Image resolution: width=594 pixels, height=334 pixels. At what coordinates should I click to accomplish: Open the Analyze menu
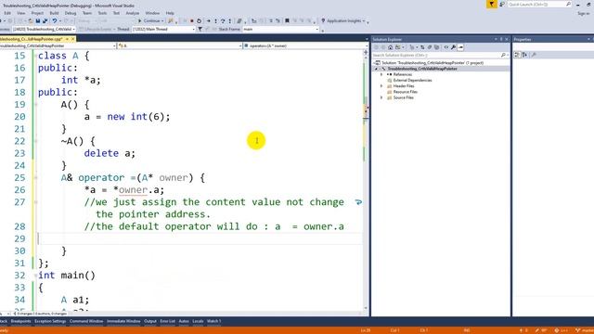[132, 13]
